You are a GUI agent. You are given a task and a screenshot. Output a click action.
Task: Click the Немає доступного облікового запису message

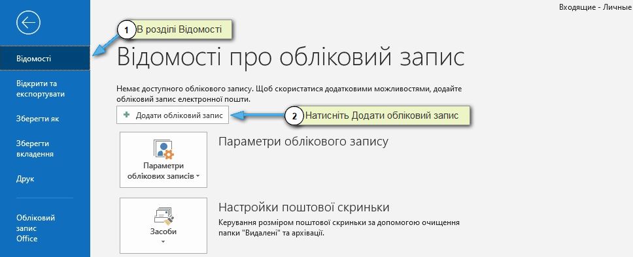pyautogui.click(x=289, y=93)
